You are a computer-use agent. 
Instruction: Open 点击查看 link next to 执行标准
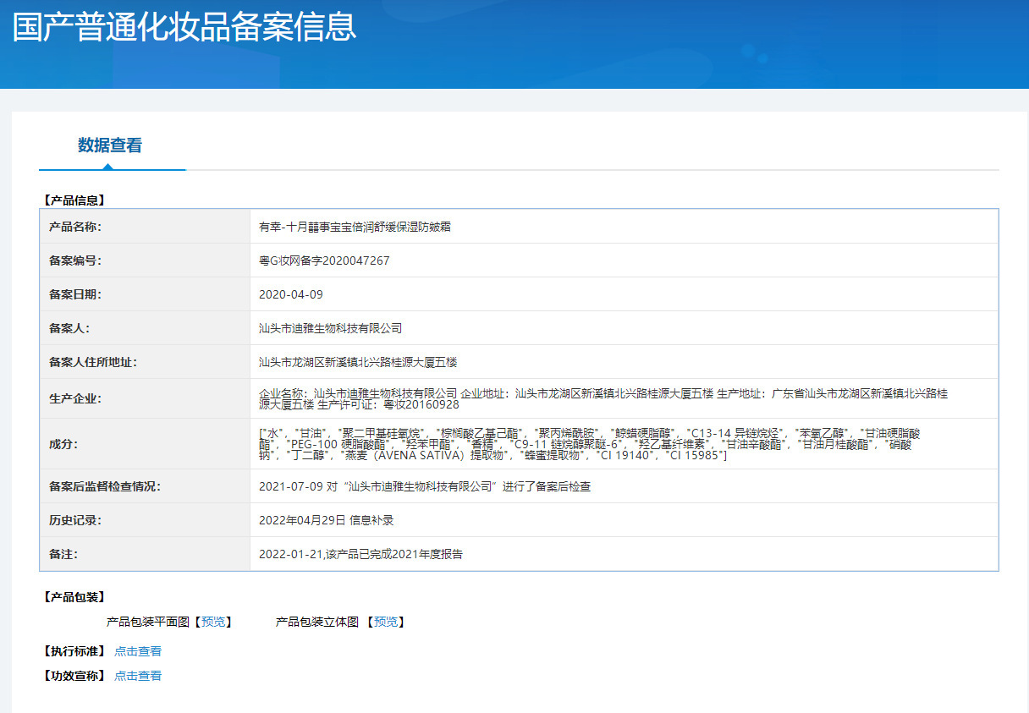pyautogui.click(x=138, y=651)
